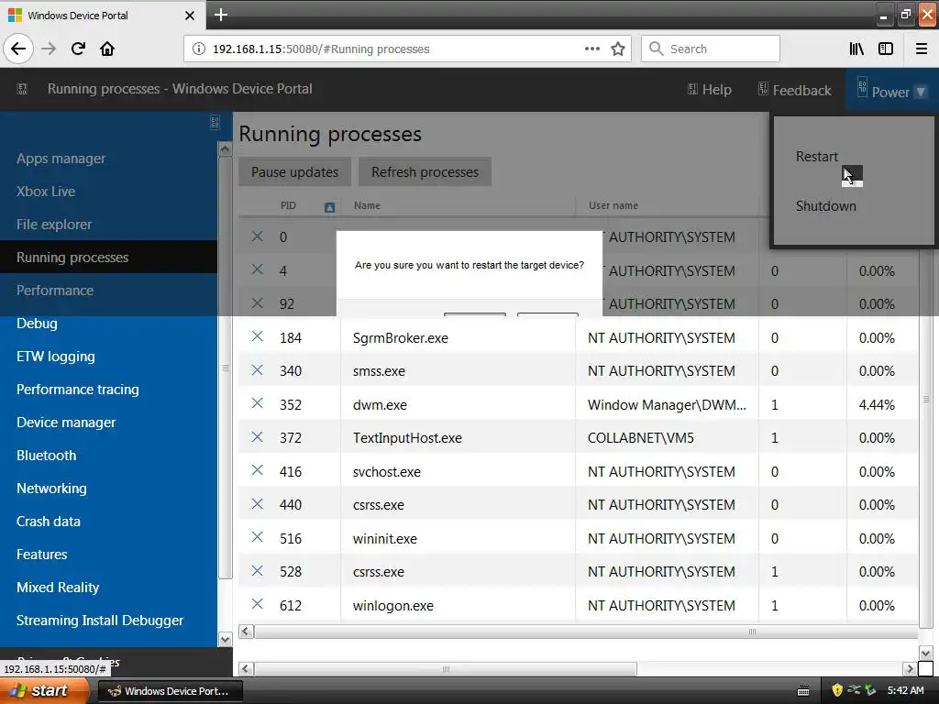939x704 pixels.
Task: Open Networking page
Action: [51, 489]
